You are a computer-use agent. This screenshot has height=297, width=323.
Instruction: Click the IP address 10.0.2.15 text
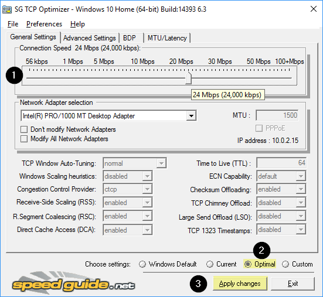[268, 141]
